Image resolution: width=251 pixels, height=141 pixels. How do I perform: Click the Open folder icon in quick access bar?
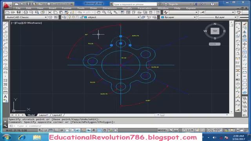22,4
